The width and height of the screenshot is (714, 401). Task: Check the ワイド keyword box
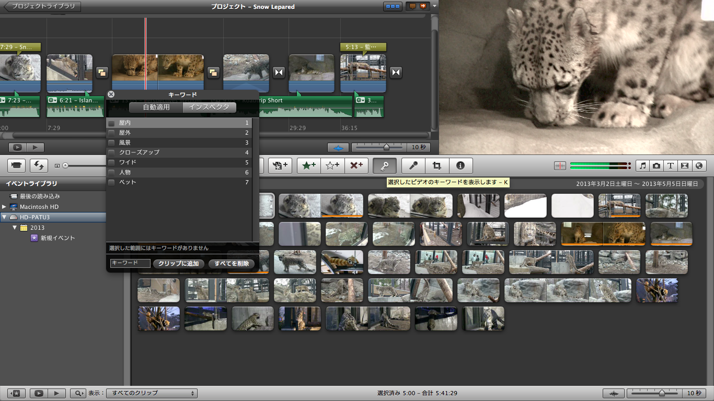coord(111,162)
